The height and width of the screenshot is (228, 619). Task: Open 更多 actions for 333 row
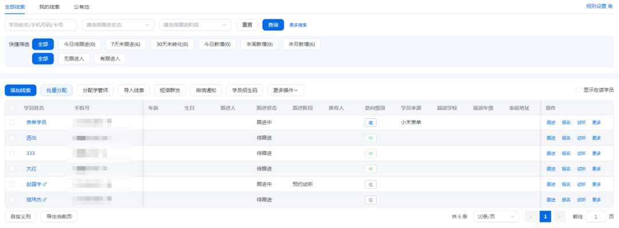[597, 153]
